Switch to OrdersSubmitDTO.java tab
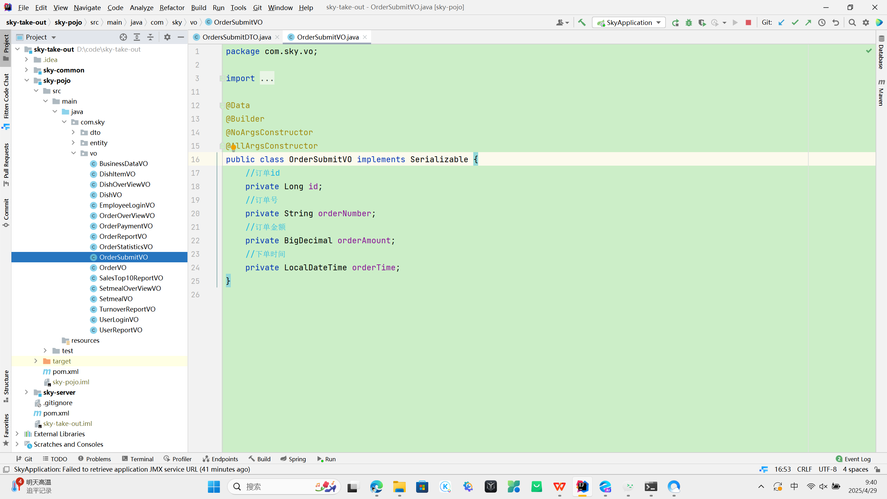 pyautogui.click(x=236, y=37)
